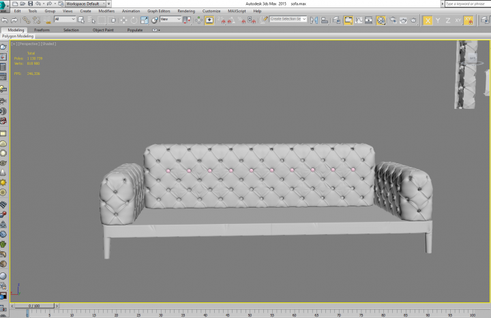Switch to the Freeform ribbon tab
491x318 pixels.
pyautogui.click(x=42, y=30)
